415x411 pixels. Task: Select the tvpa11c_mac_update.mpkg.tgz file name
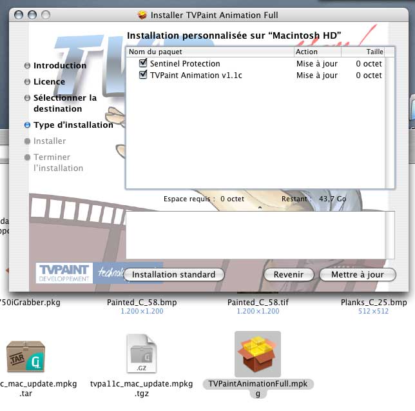click(x=142, y=388)
